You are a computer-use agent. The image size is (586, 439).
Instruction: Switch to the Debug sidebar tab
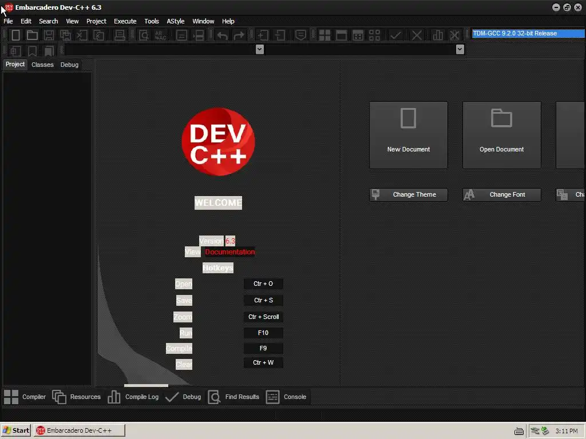click(x=69, y=65)
